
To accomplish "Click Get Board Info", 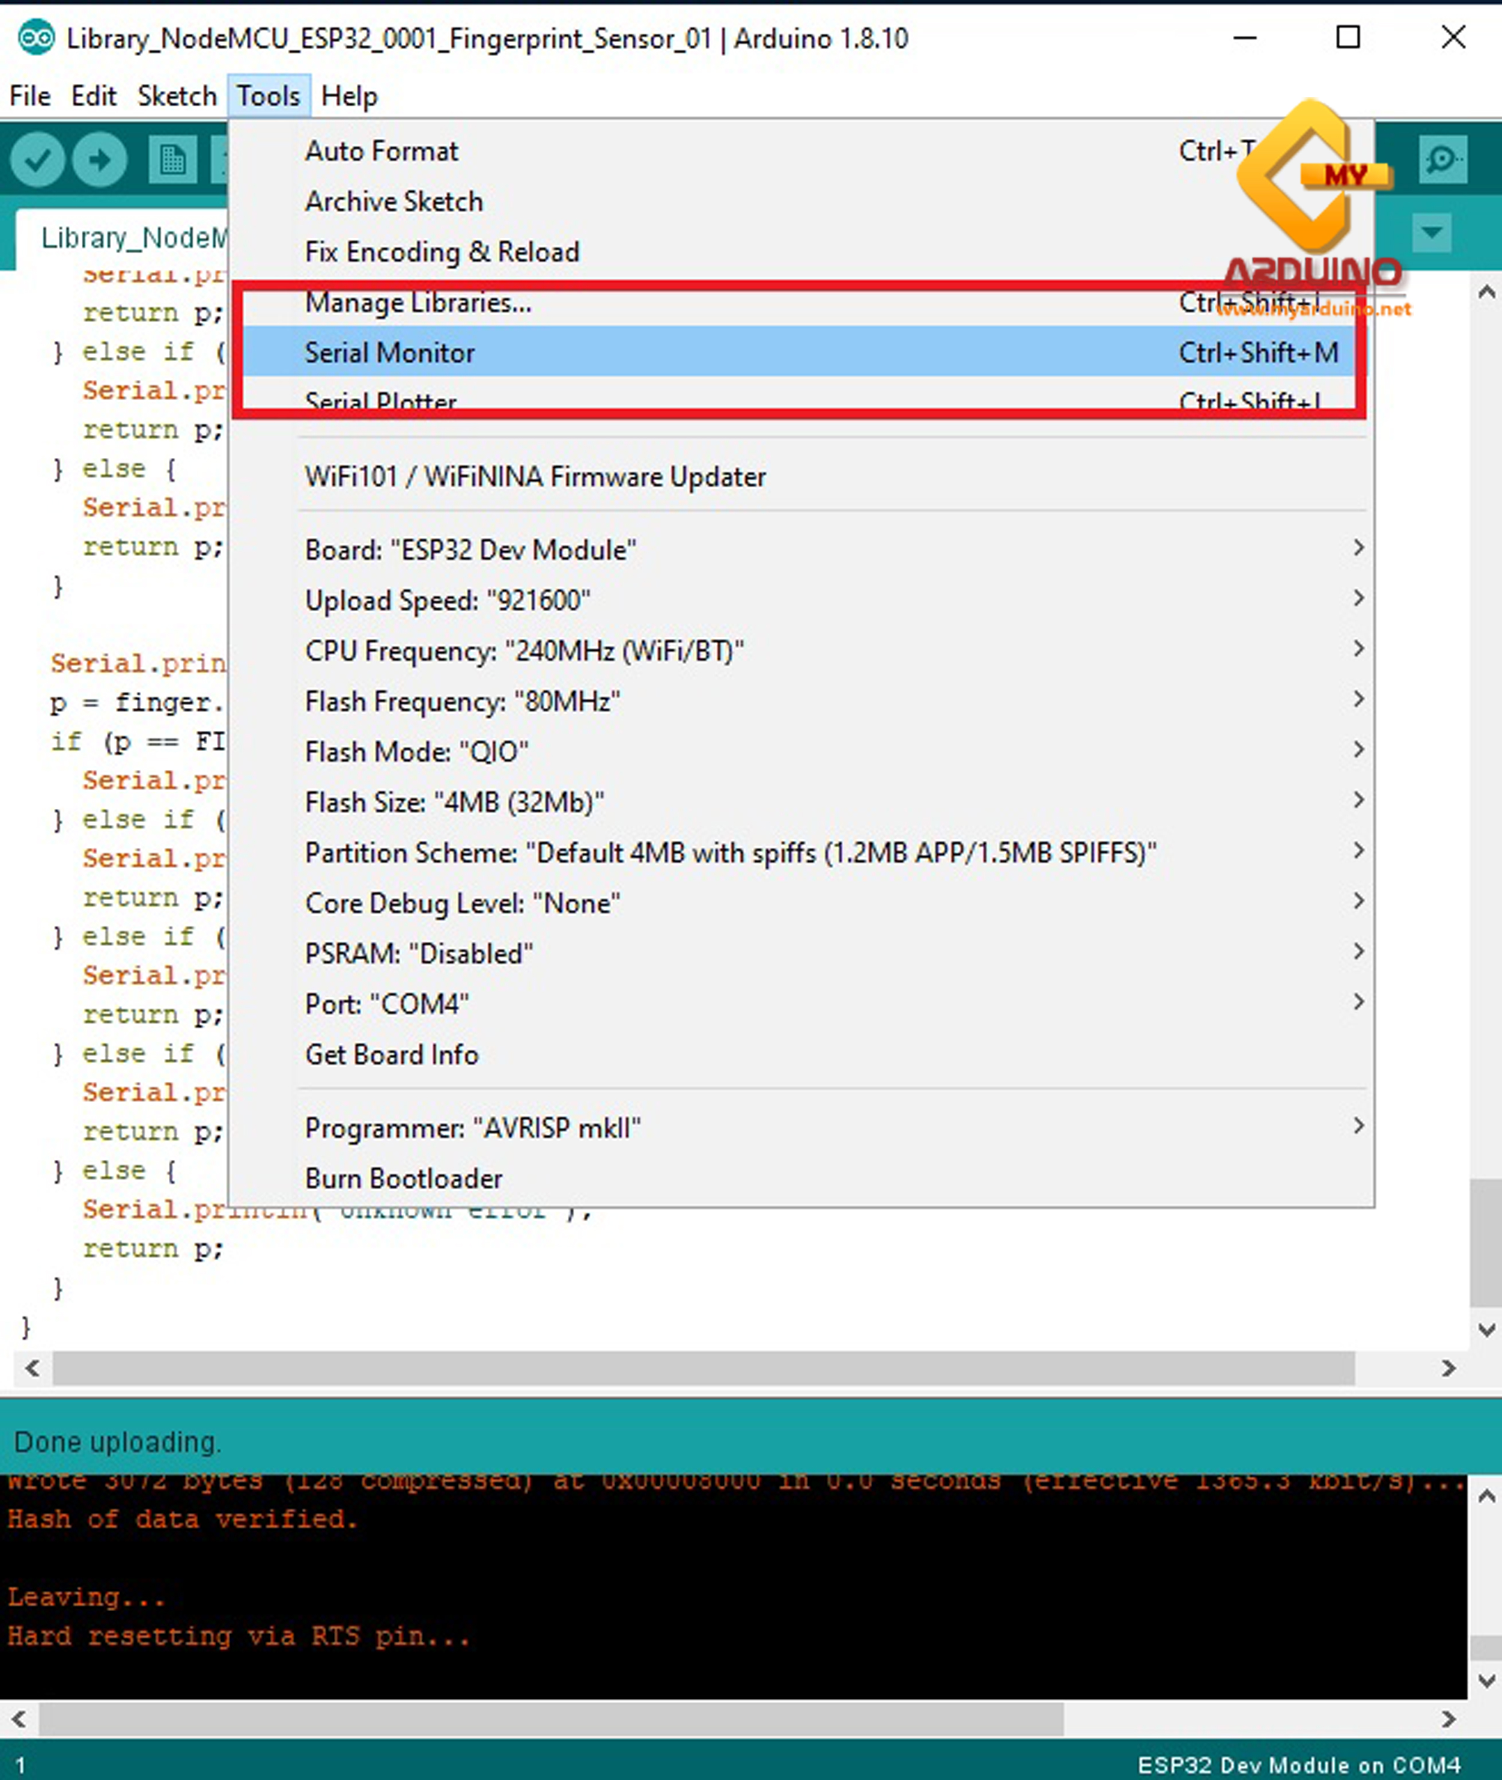I will [x=392, y=1055].
